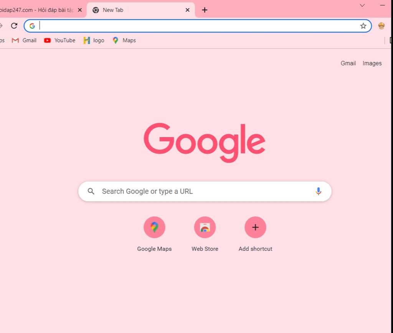This screenshot has width=393, height=333.
Task: Open the Images link
Action: pyautogui.click(x=372, y=63)
